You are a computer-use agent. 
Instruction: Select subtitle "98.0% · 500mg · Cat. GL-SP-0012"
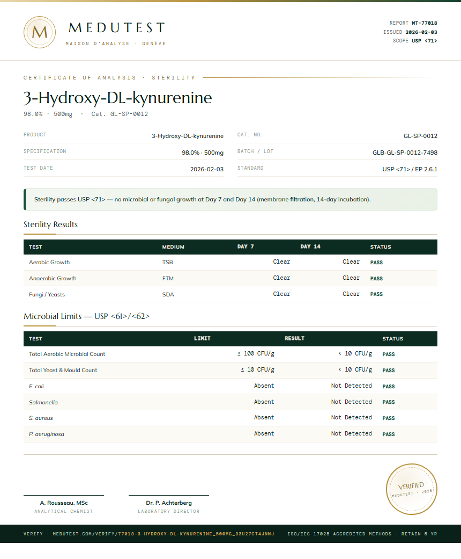86,114
